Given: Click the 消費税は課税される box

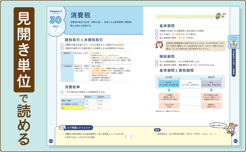Looking at the screenshot, I should point(211,105).
